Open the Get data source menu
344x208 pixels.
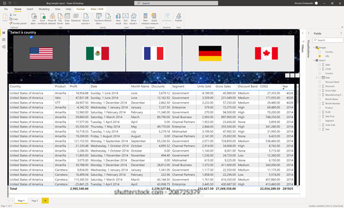pos(34,19)
